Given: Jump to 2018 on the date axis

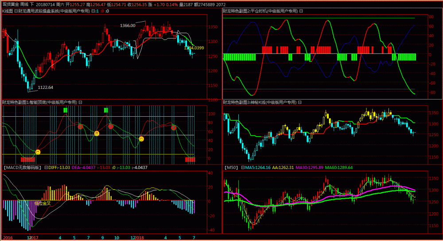Looking at the screenshot, I should [x=139, y=237].
